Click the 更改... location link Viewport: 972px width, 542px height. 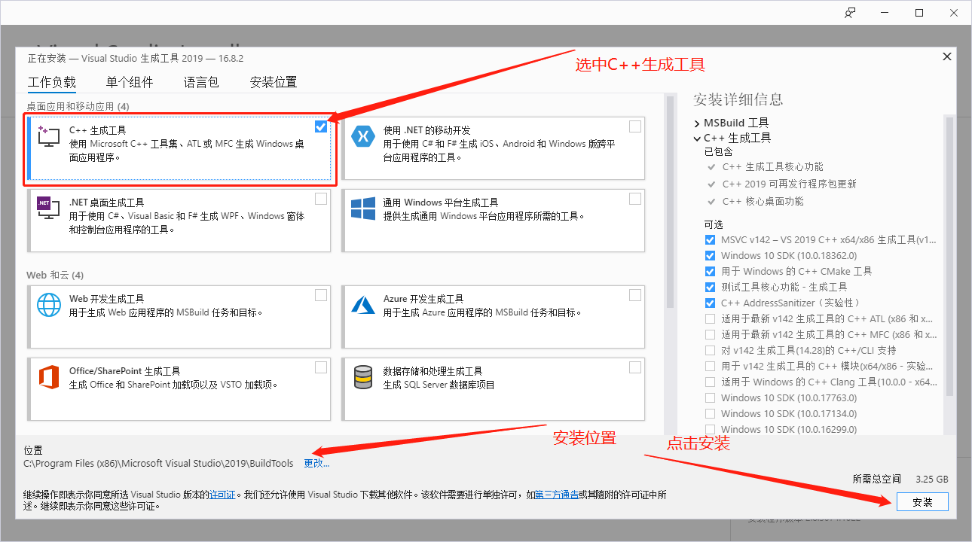[316, 463]
